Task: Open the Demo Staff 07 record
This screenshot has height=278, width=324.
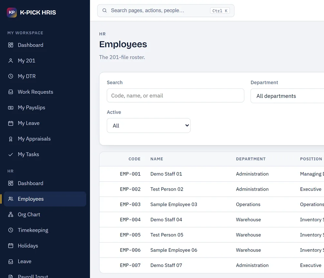Action: (166, 265)
